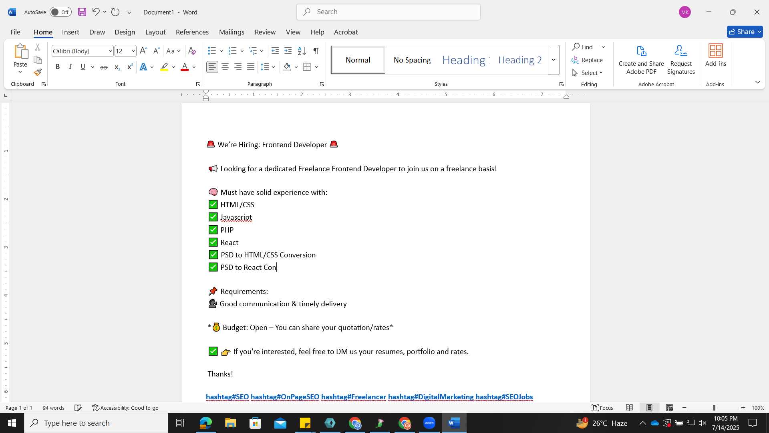Increase font size with grow icon
Image resolution: width=769 pixels, height=433 pixels.
(143, 51)
